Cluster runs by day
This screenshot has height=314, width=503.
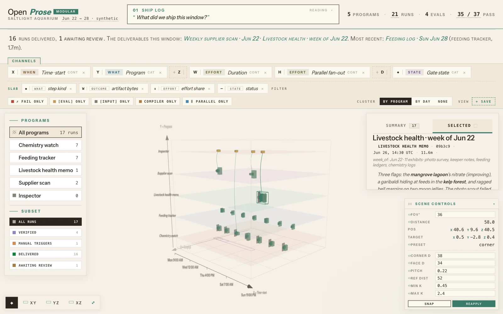[x=423, y=101]
